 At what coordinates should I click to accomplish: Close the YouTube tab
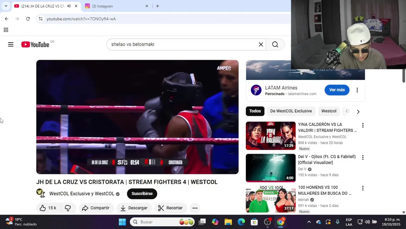76,6
